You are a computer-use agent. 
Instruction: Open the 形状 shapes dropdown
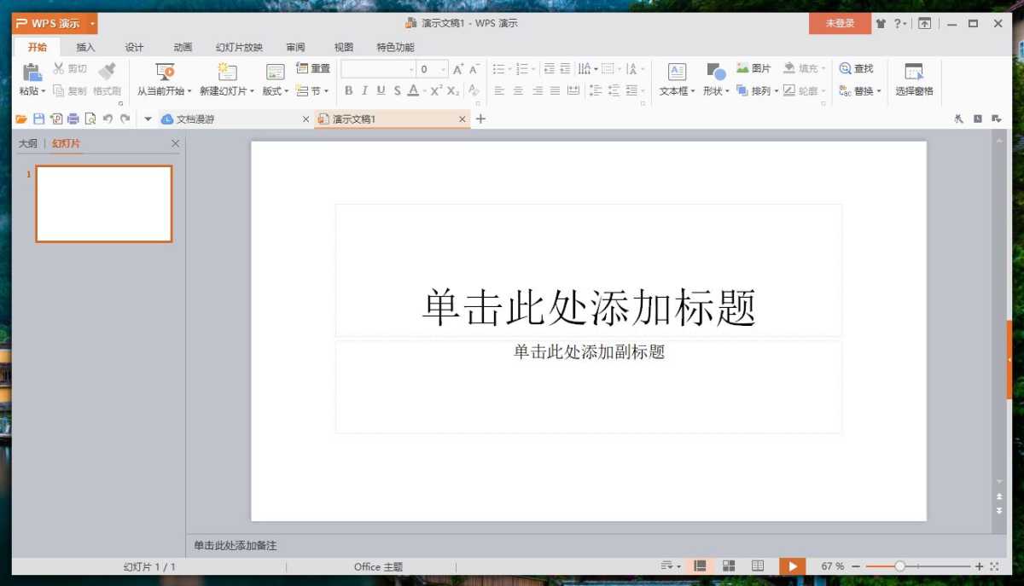(x=715, y=79)
